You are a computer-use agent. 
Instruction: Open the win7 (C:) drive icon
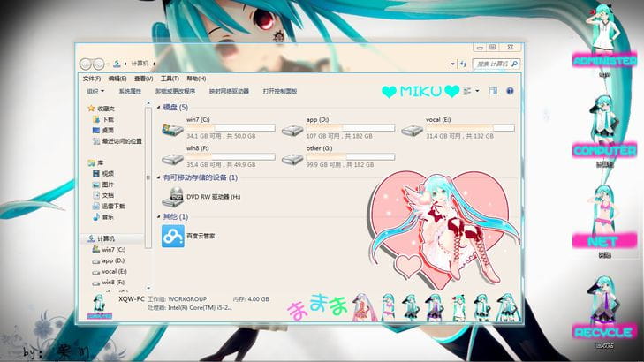click(x=172, y=130)
